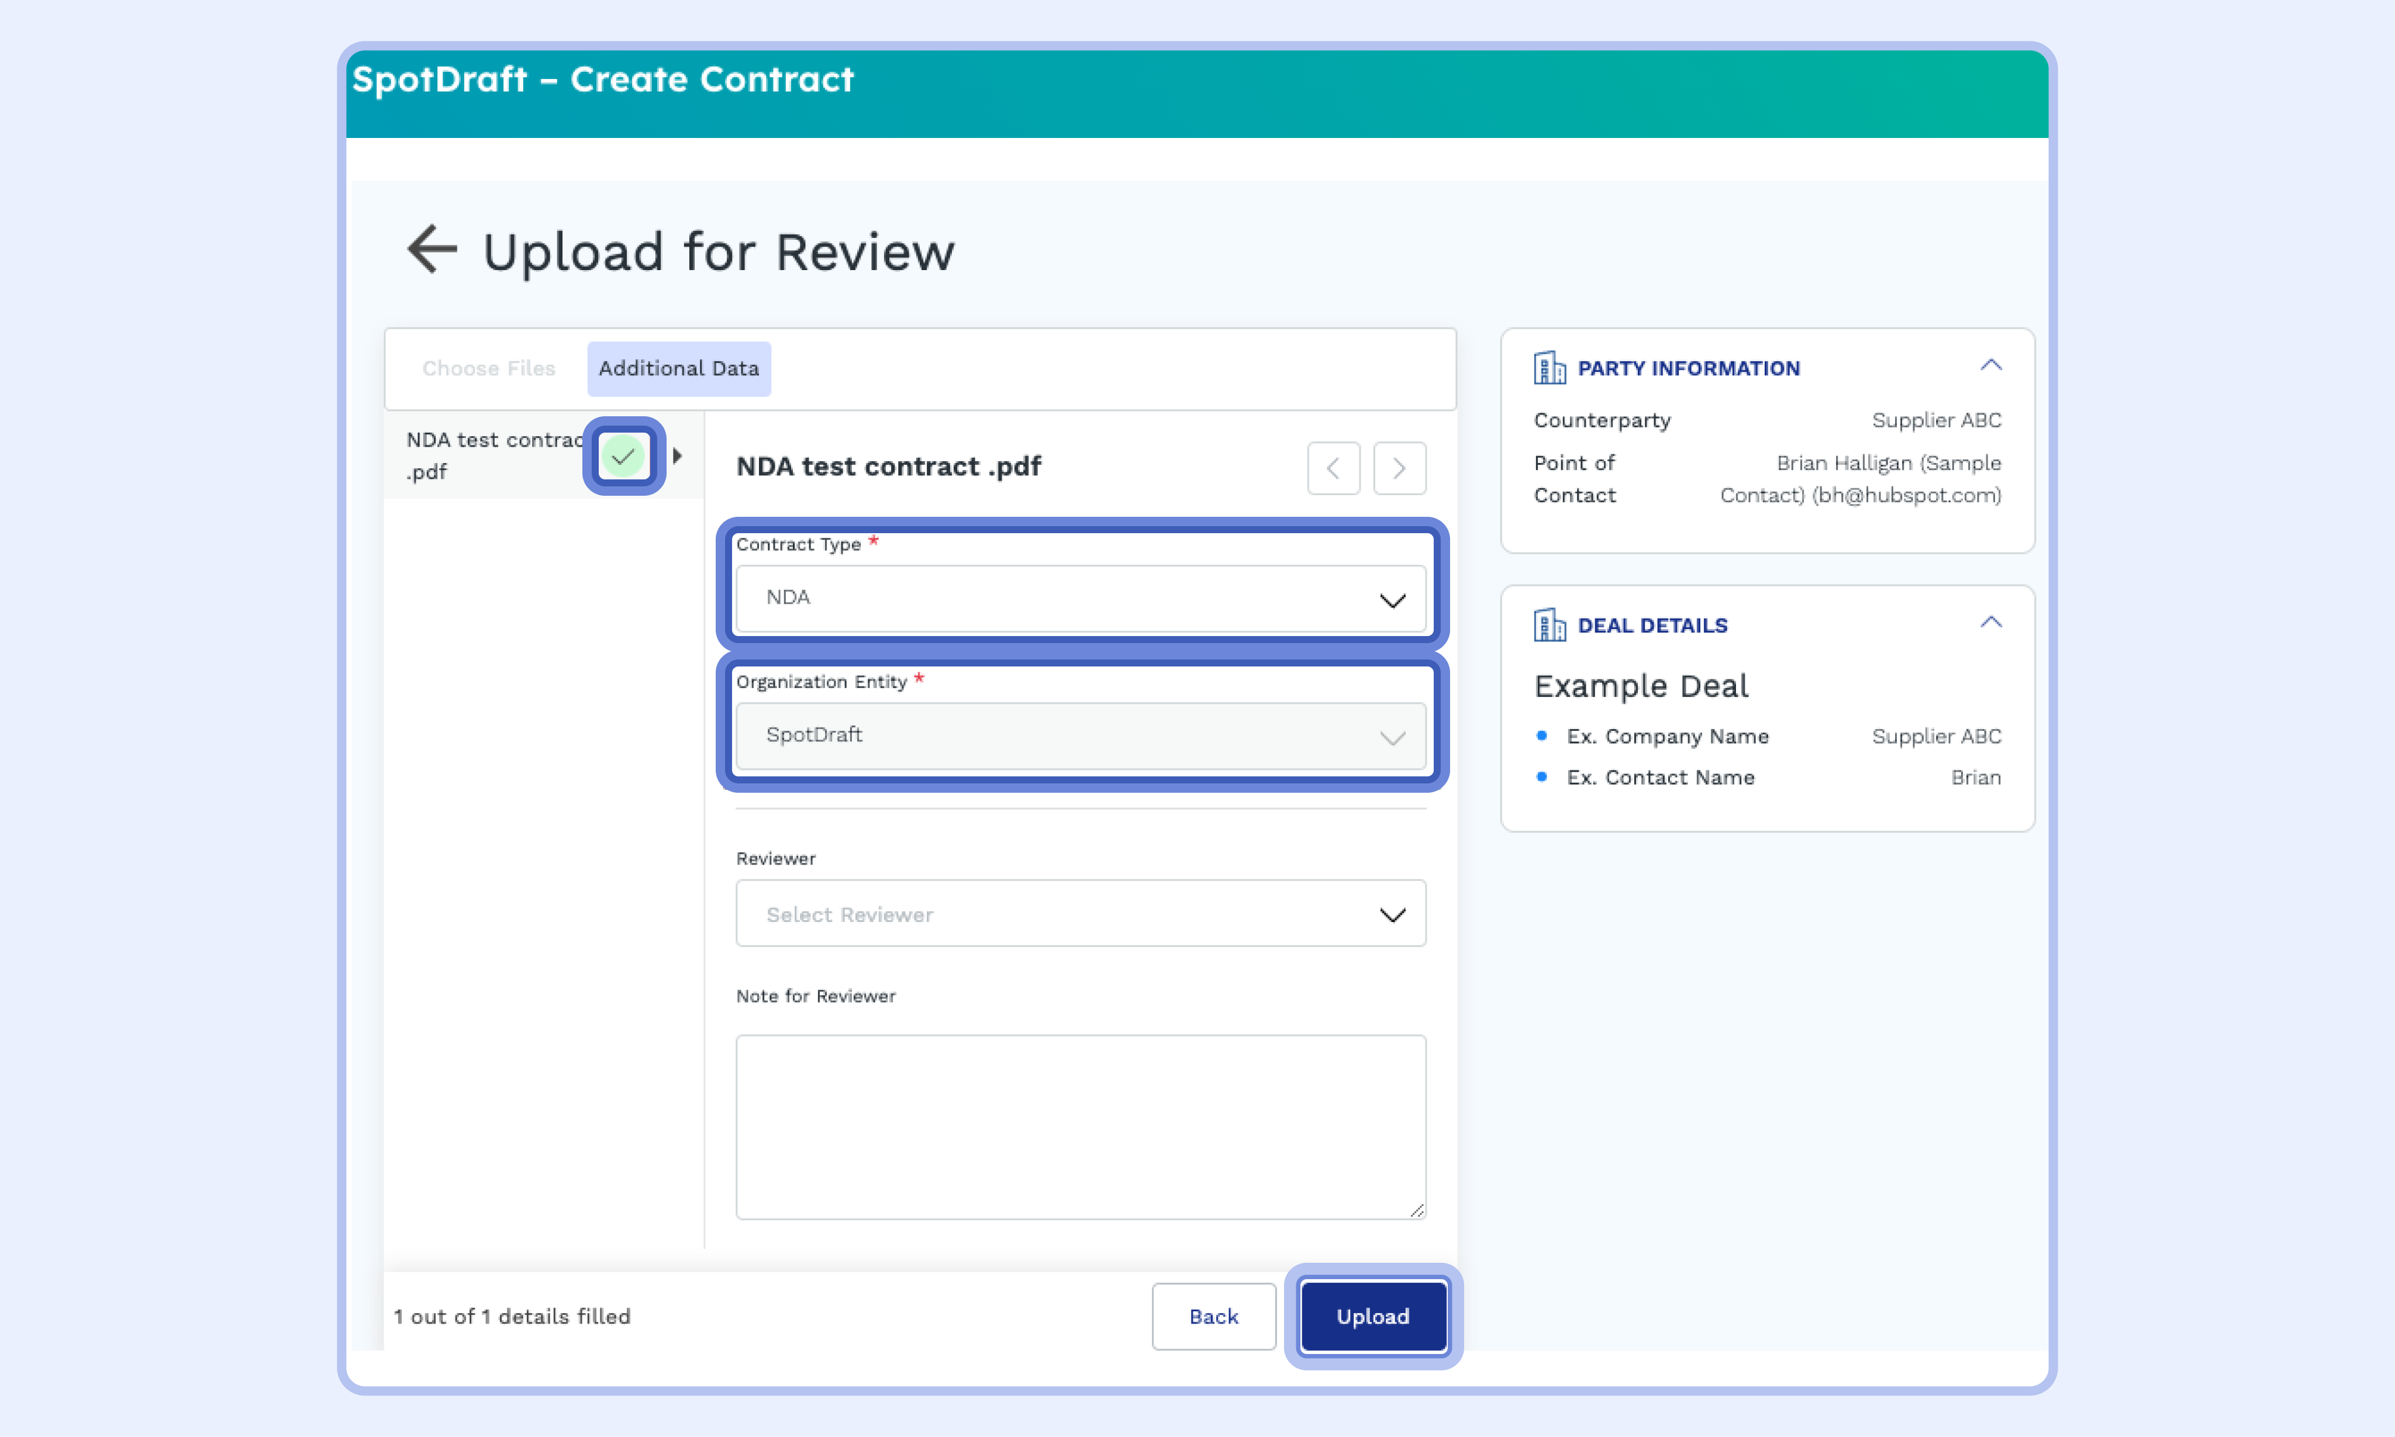Collapse the Party Information panel
Image resolution: width=2395 pixels, height=1437 pixels.
[x=1990, y=366]
